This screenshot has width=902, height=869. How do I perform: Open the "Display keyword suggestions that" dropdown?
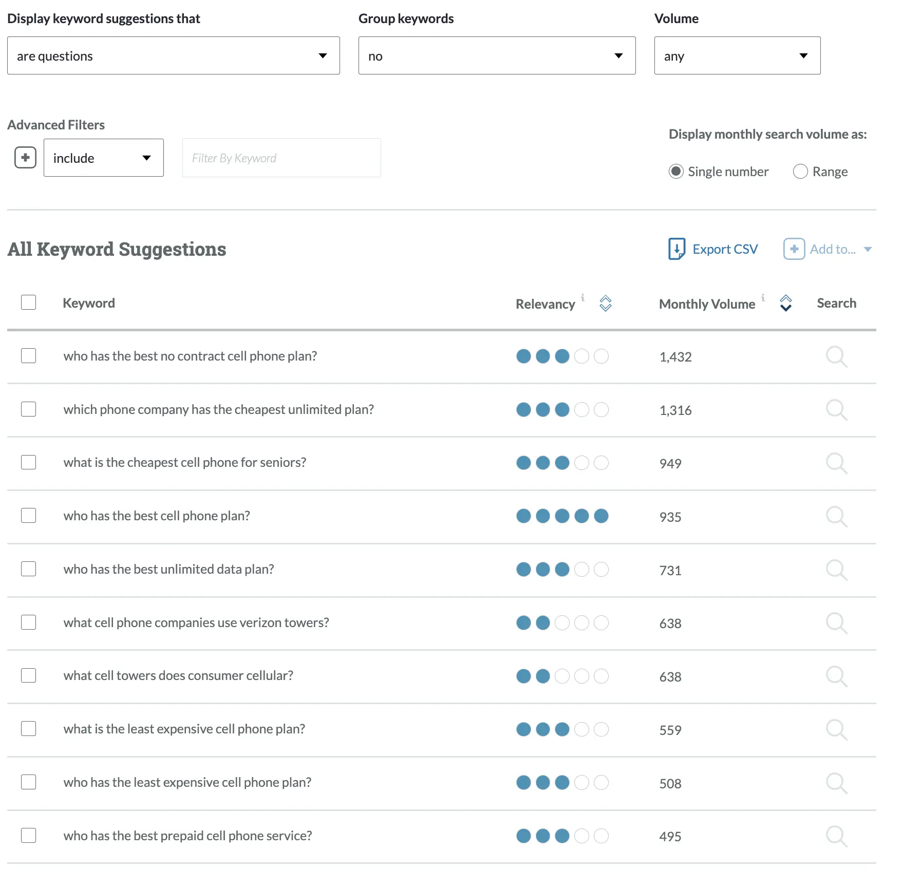click(x=174, y=55)
